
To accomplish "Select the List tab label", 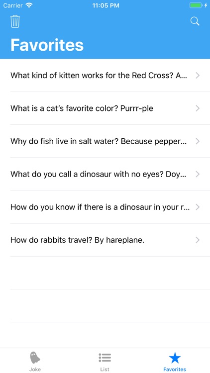I will [105, 369].
